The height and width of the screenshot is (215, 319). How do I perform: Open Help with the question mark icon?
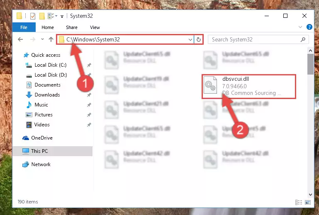(x=309, y=27)
